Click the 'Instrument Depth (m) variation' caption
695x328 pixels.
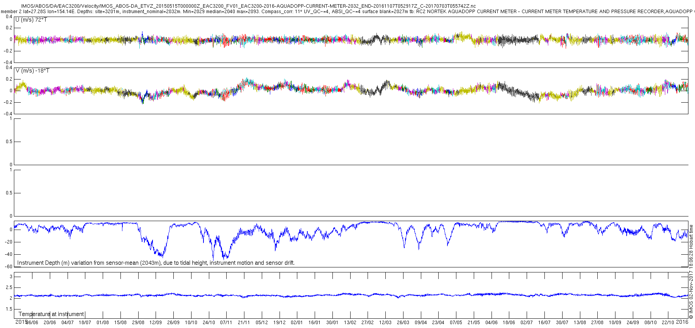tap(156, 263)
